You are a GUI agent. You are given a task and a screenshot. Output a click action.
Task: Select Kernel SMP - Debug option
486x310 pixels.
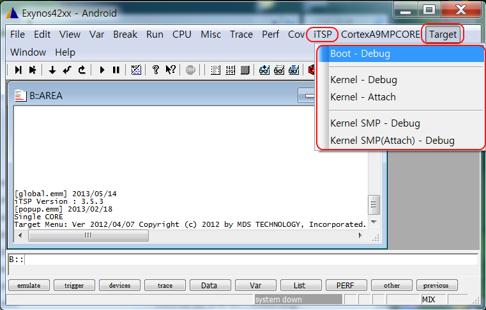click(x=375, y=123)
